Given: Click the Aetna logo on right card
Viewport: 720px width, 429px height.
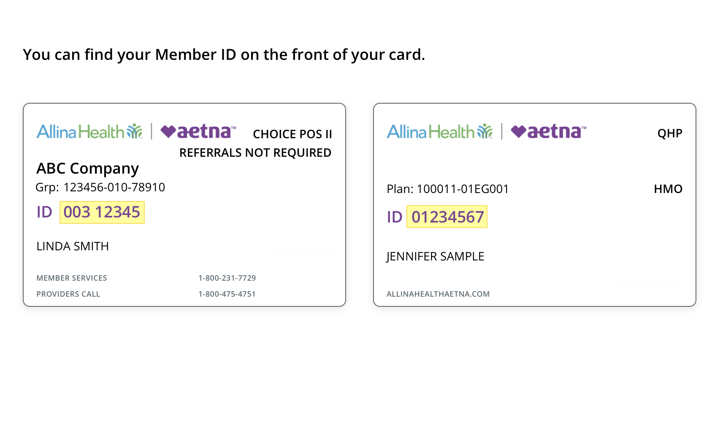Looking at the screenshot, I should tap(548, 131).
